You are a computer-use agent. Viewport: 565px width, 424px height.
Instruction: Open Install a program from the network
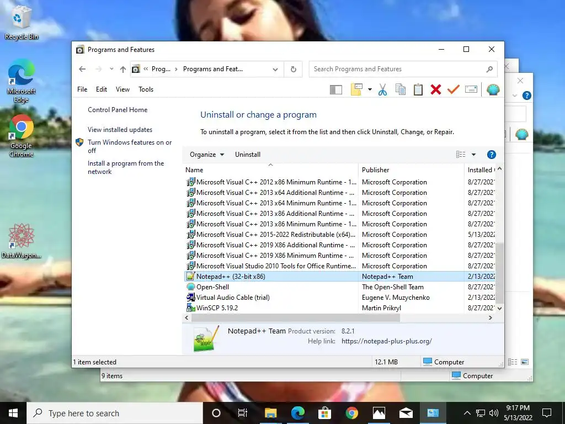pyautogui.click(x=126, y=167)
